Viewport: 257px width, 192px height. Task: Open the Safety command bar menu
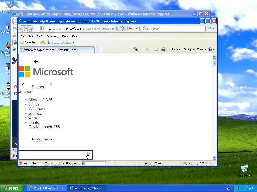[189, 49]
